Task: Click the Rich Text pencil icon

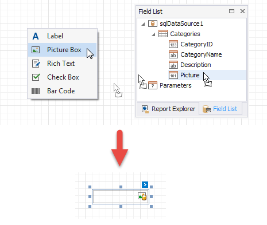Action: (36, 64)
